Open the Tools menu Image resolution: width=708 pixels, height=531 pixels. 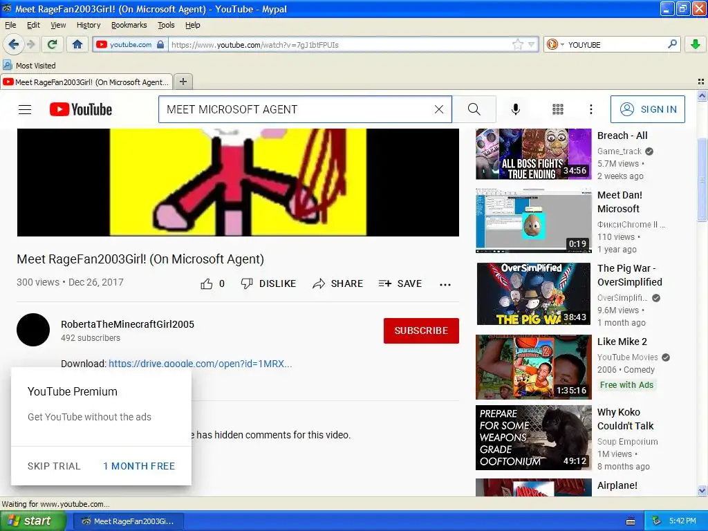click(x=166, y=25)
